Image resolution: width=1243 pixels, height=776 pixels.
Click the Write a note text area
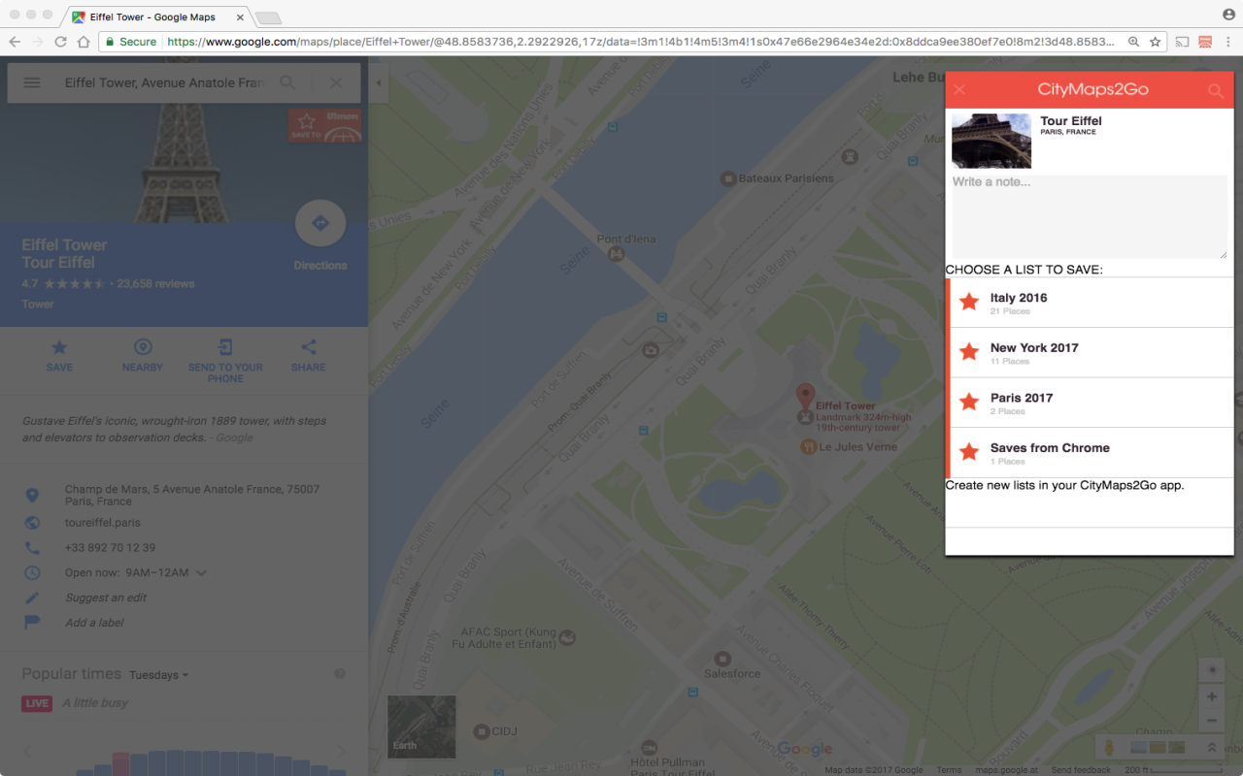(x=1089, y=216)
